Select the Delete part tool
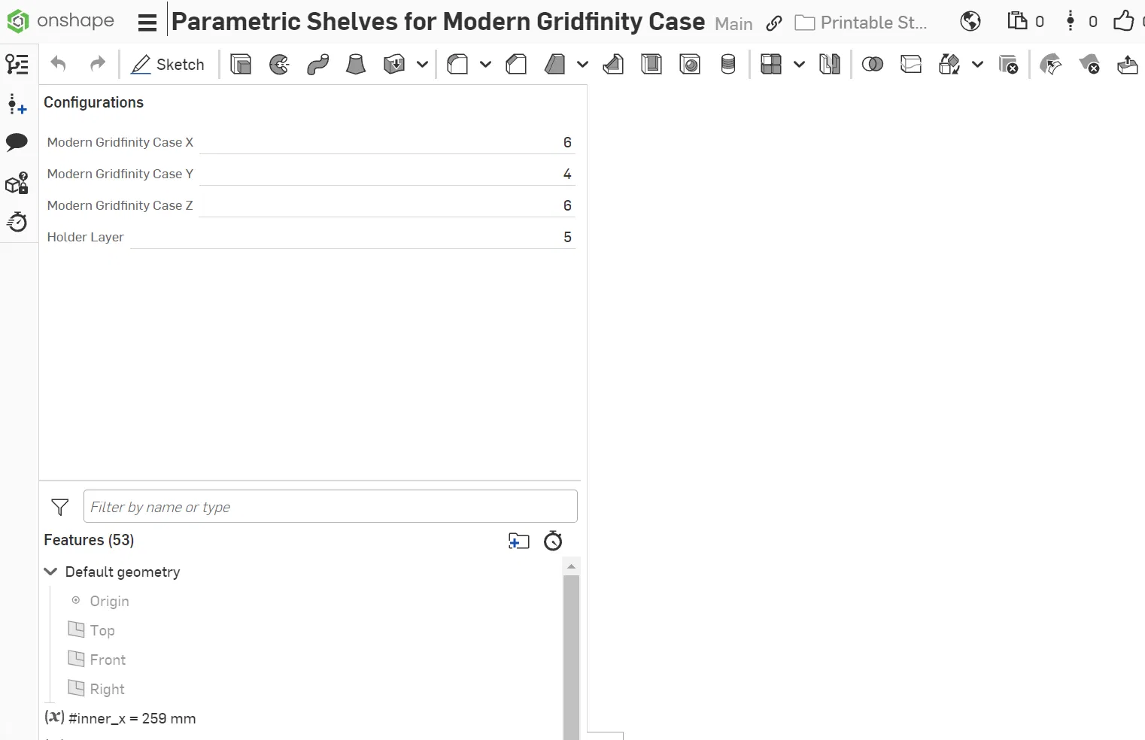 click(1008, 65)
